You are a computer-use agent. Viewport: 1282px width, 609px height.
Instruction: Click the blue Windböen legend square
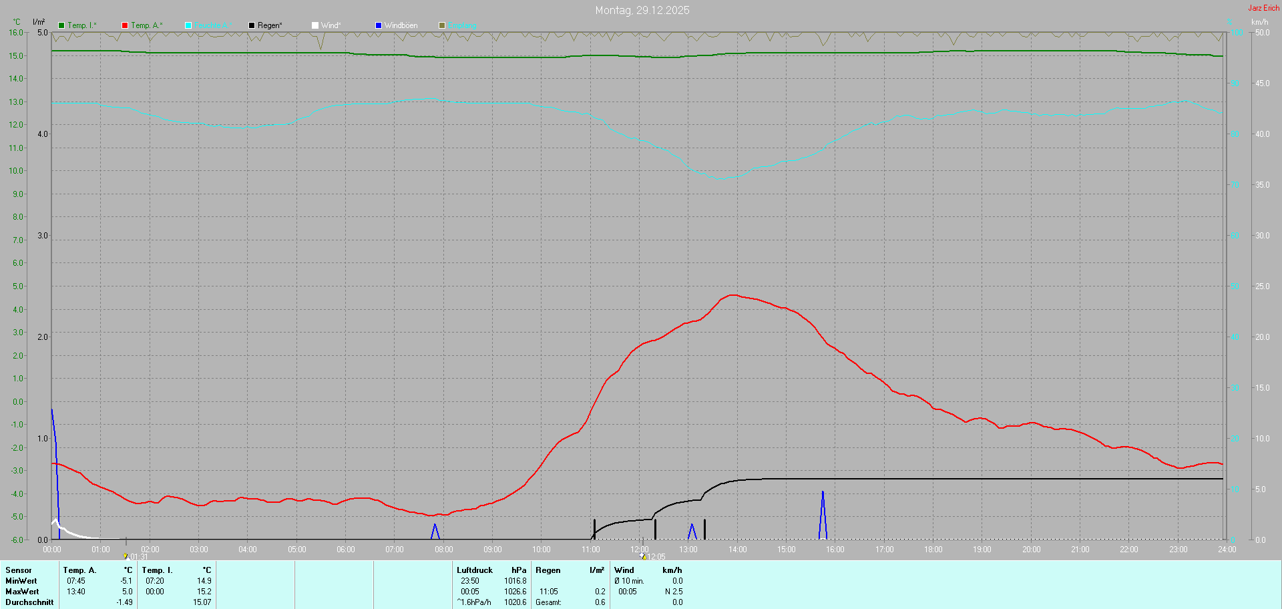379,25
